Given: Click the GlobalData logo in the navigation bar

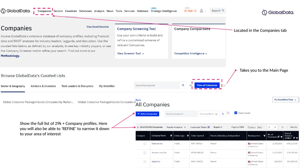Looking at the screenshot, I should point(15,11).
